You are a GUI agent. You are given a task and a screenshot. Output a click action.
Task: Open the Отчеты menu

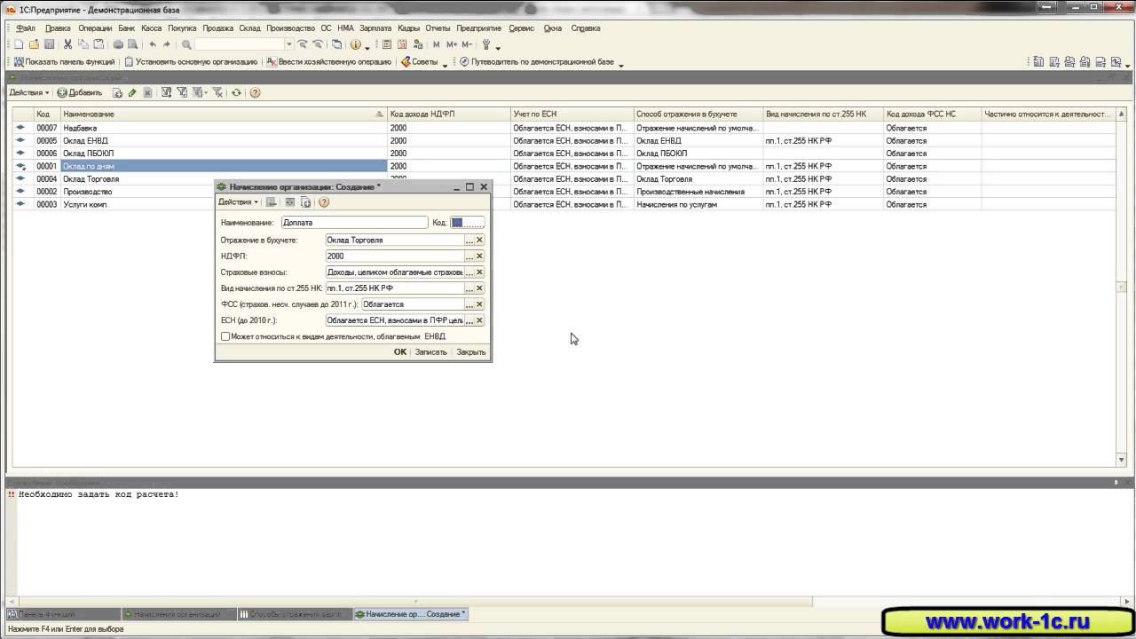pos(438,28)
